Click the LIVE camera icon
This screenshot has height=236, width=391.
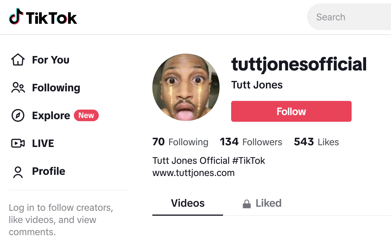tap(18, 143)
